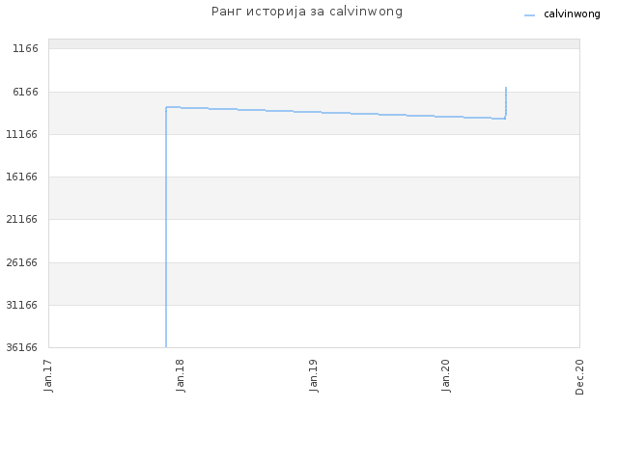Click the Jan.17 x-axis label
The width and height of the screenshot is (618, 463).
click(48, 376)
